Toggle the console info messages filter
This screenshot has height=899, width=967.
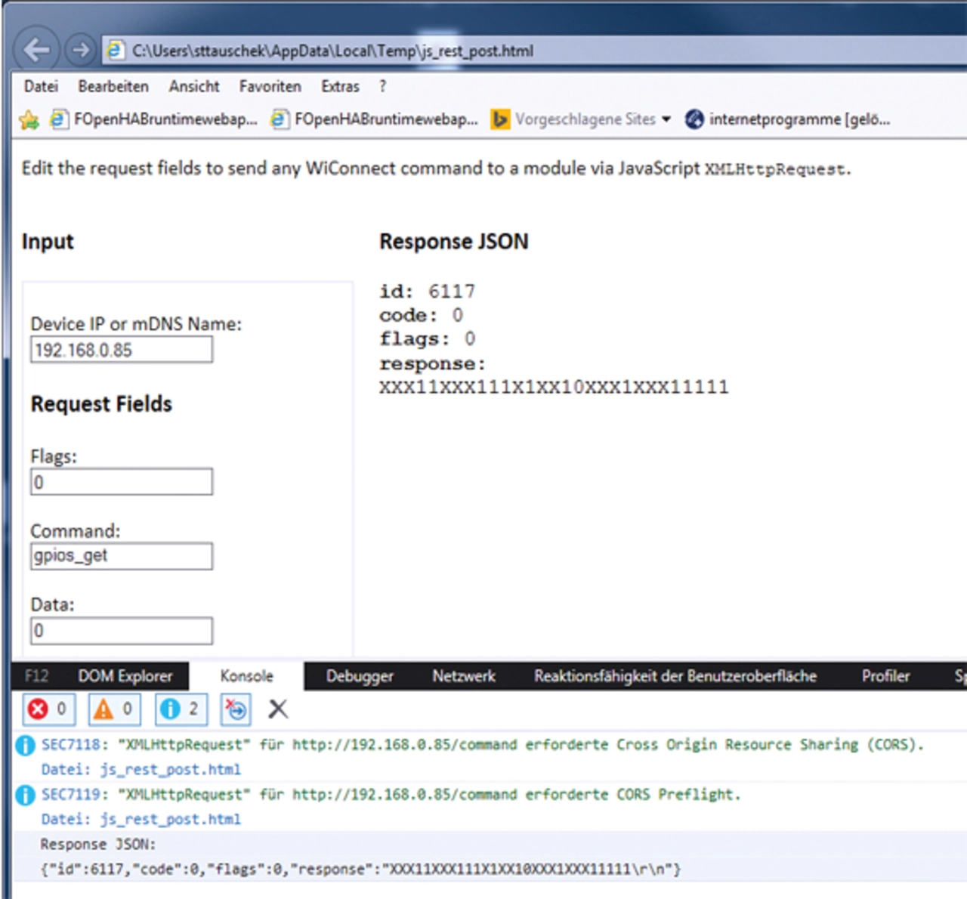coord(181,709)
